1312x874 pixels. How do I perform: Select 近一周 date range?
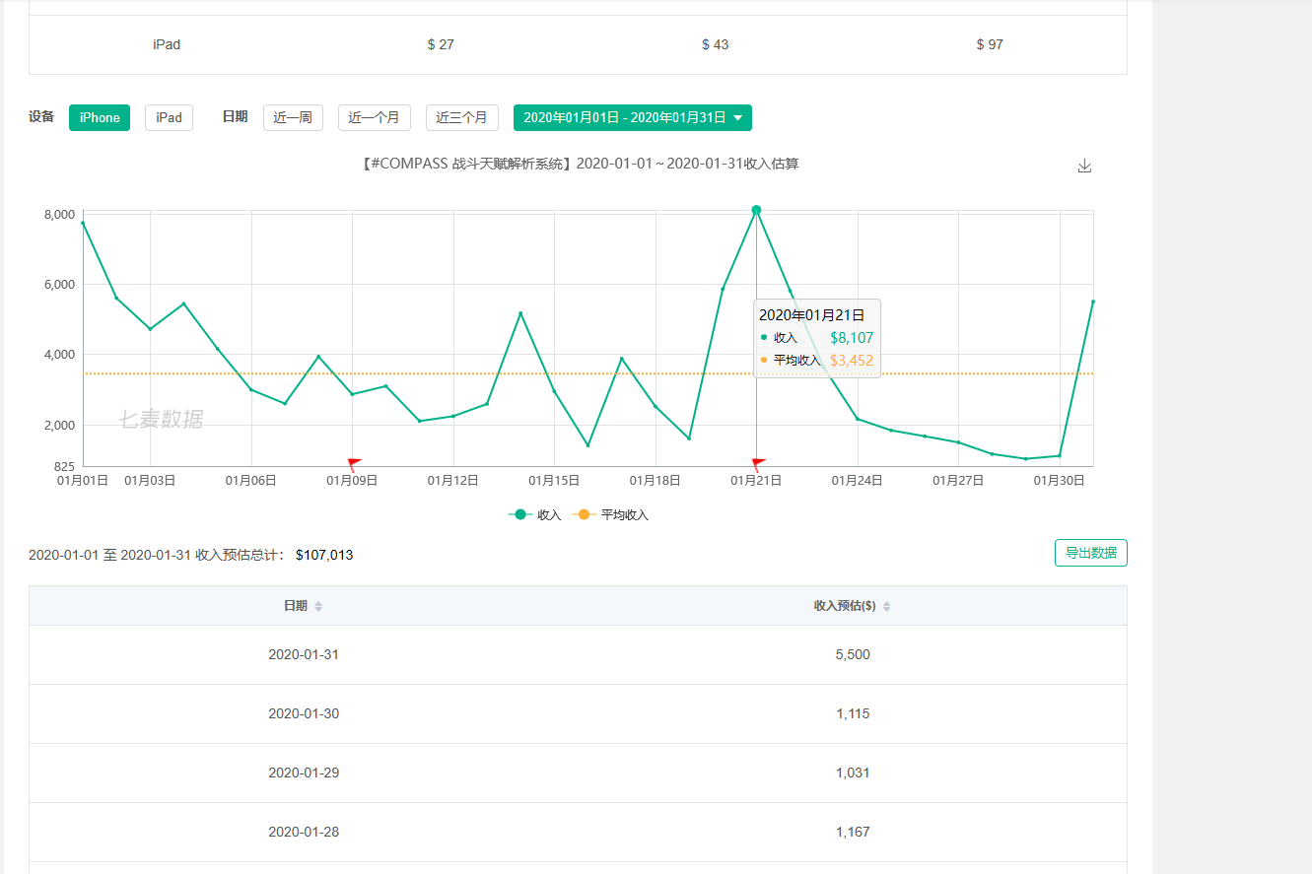click(x=293, y=118)
